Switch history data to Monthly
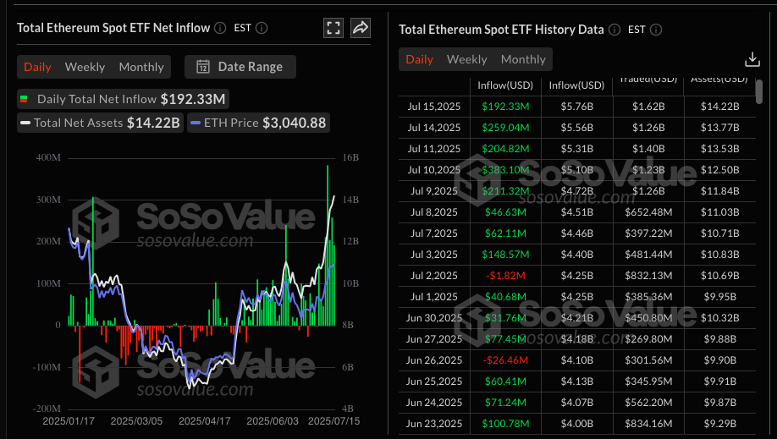The image size is (777, 439). pyautogui.click(x=523, y=59)
